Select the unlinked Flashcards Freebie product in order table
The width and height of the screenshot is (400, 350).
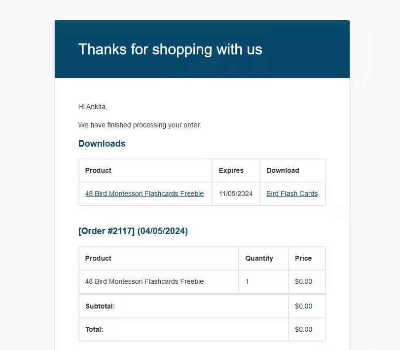(145, 281)
